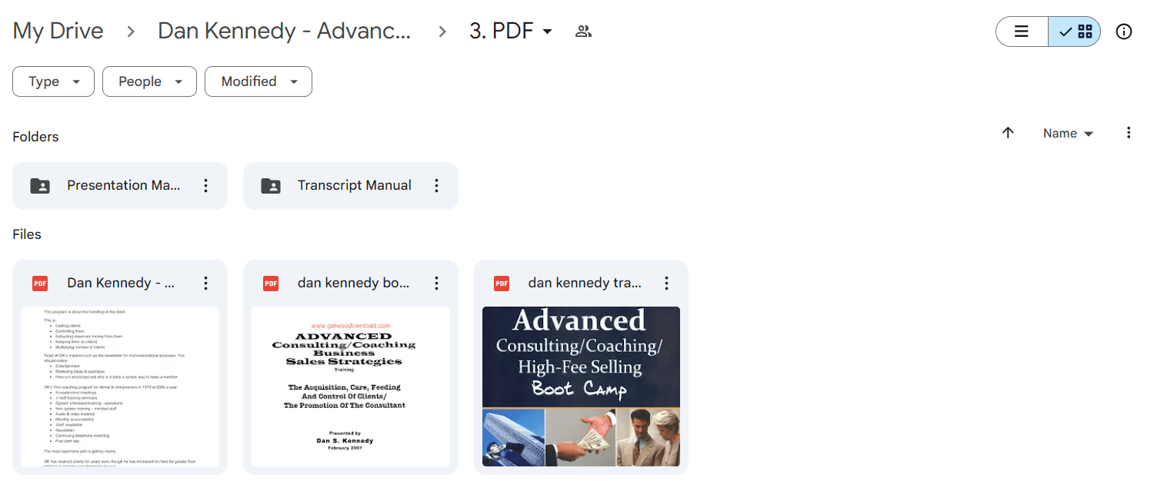1164x481 pixels.
Task: Open the Name sort options dropdown
Action: click(1068, 133)
